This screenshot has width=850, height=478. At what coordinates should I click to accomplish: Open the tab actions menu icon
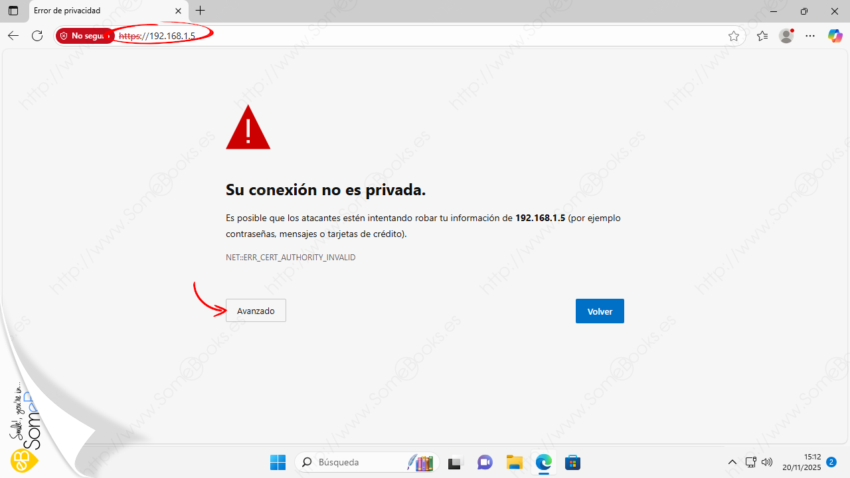click(x=13, y=11)
